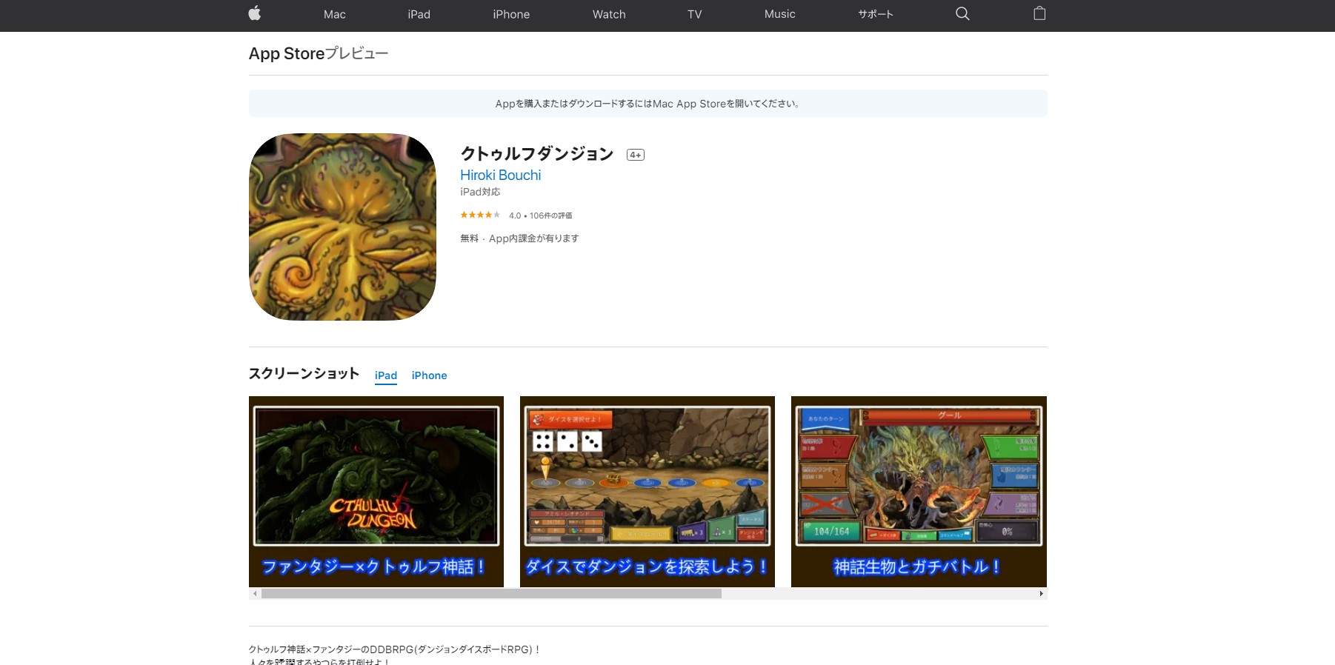Open the search magnifier icon
Image resolution: width=1335 pixels, height=665 pixels.
(x=962, y=13)
